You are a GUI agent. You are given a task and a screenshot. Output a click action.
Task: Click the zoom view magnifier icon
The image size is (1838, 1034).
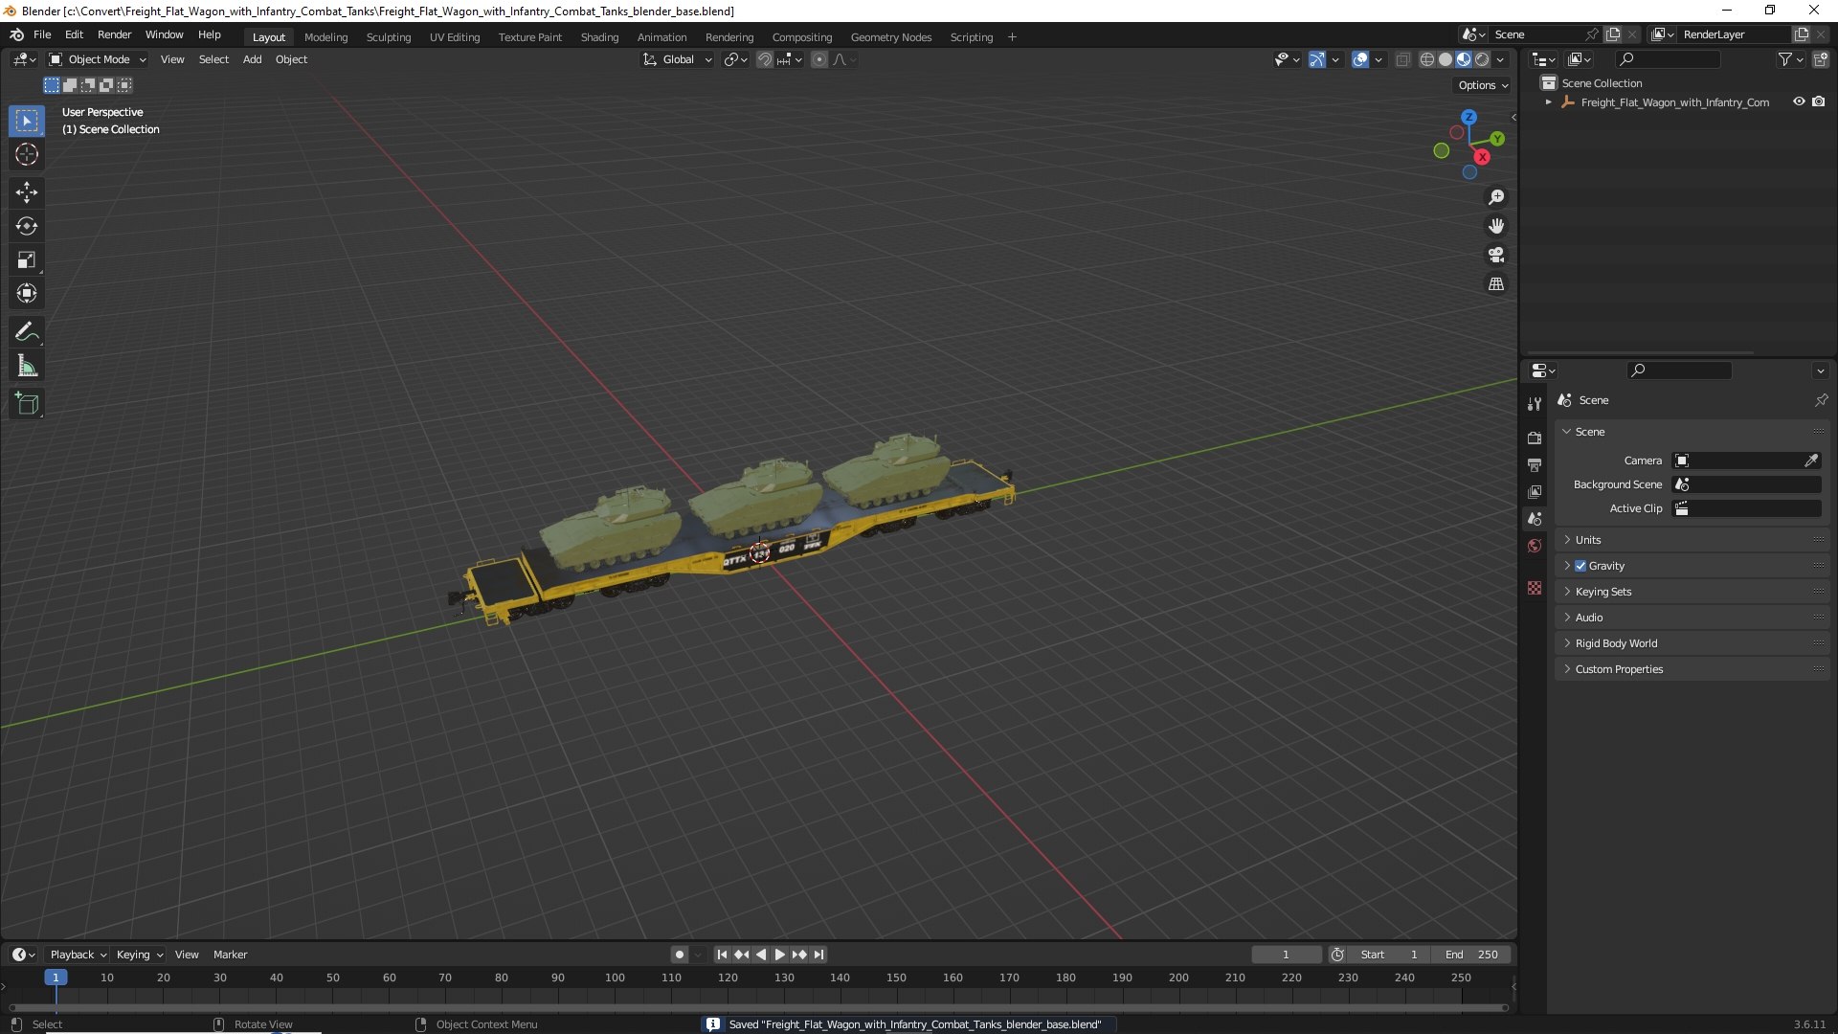(1496, 197)
